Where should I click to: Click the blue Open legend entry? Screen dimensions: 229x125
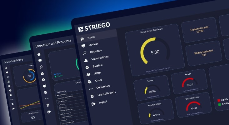pyautogui.click(x=58, y=74)
